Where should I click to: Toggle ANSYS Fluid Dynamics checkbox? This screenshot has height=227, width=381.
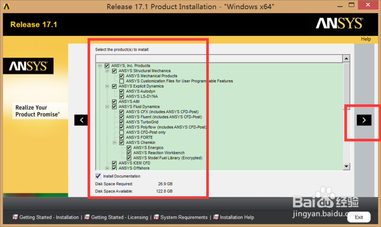tap(114, 107)
